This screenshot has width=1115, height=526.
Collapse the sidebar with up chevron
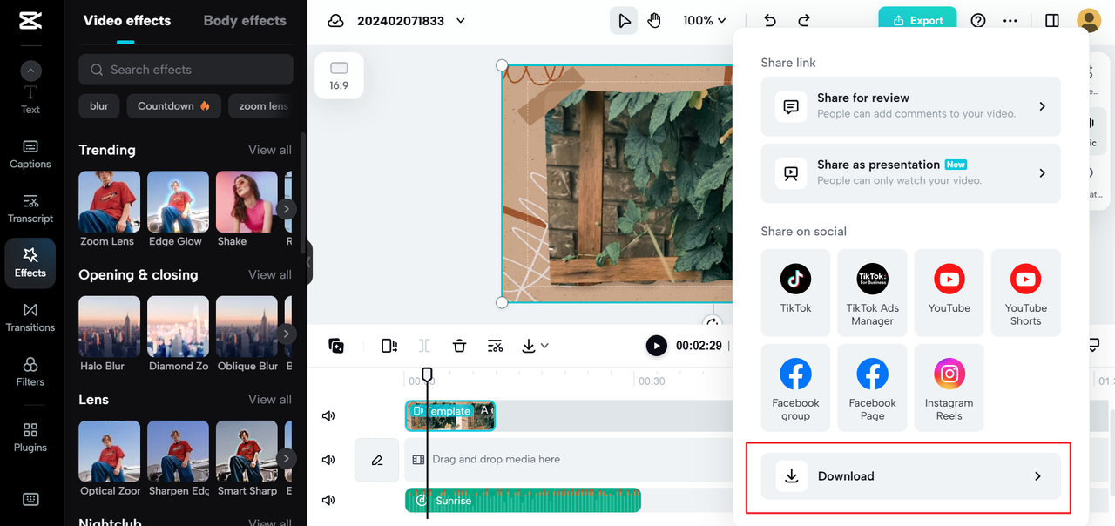(30, 71)
